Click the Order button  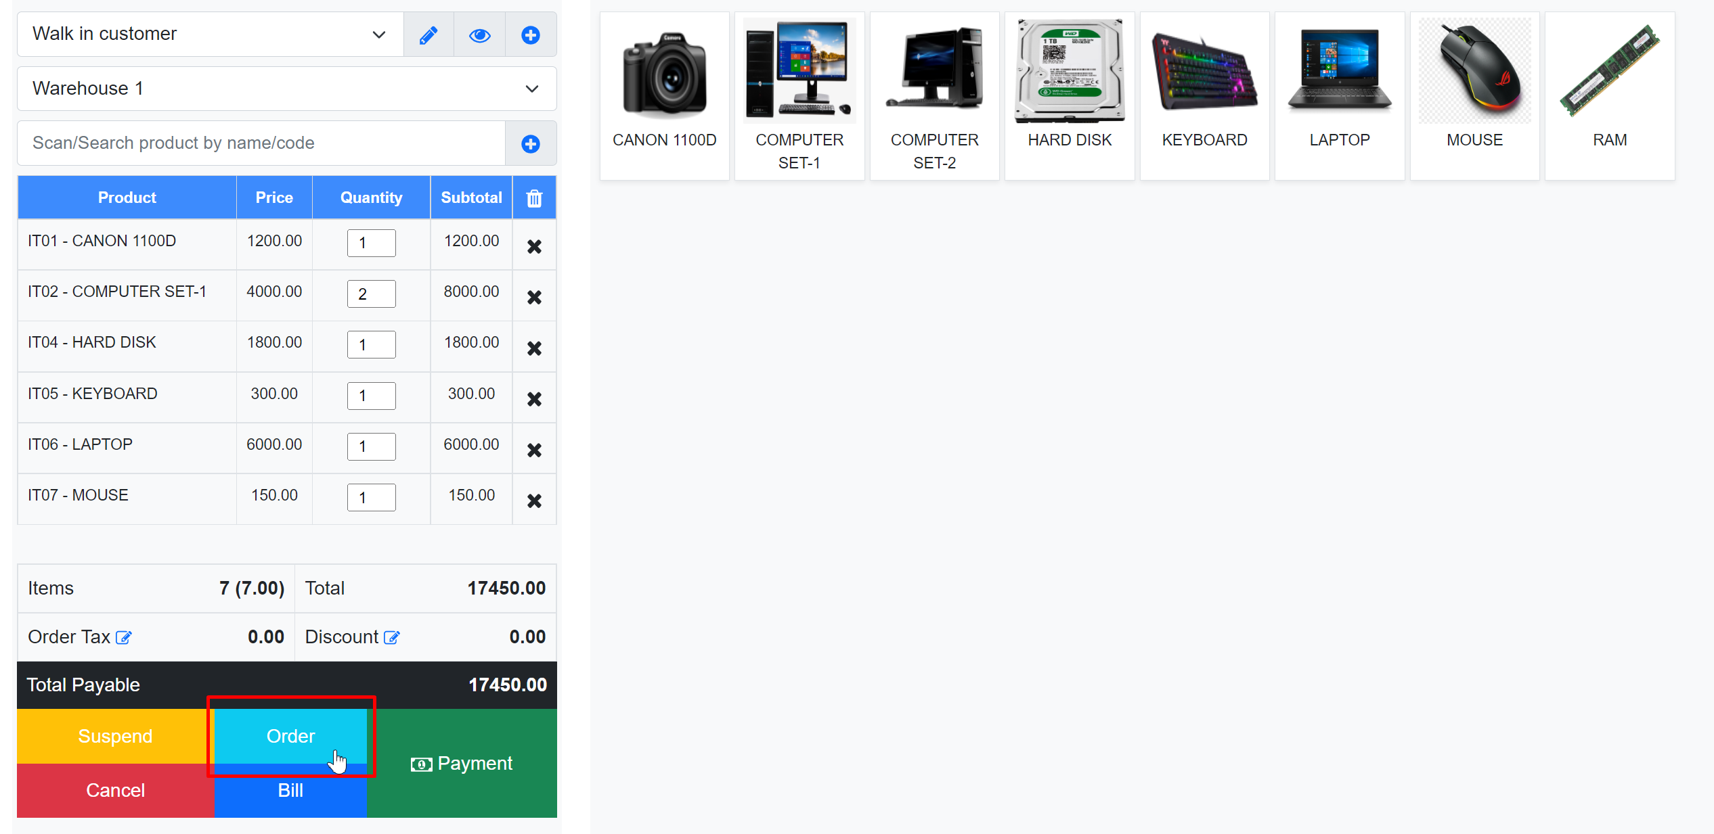[x=290, y=736]
